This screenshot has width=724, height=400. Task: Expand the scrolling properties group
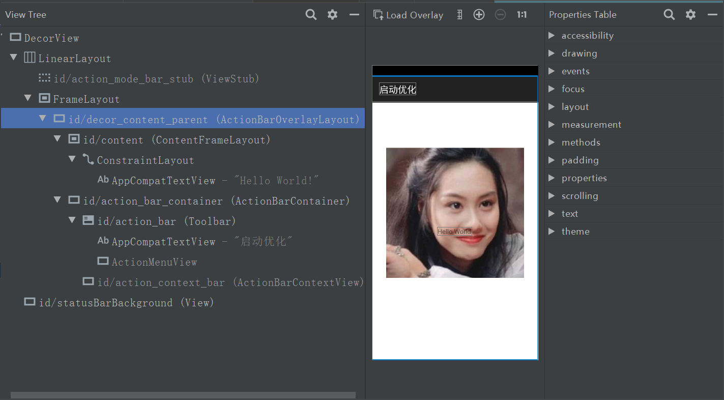(552, 196)
